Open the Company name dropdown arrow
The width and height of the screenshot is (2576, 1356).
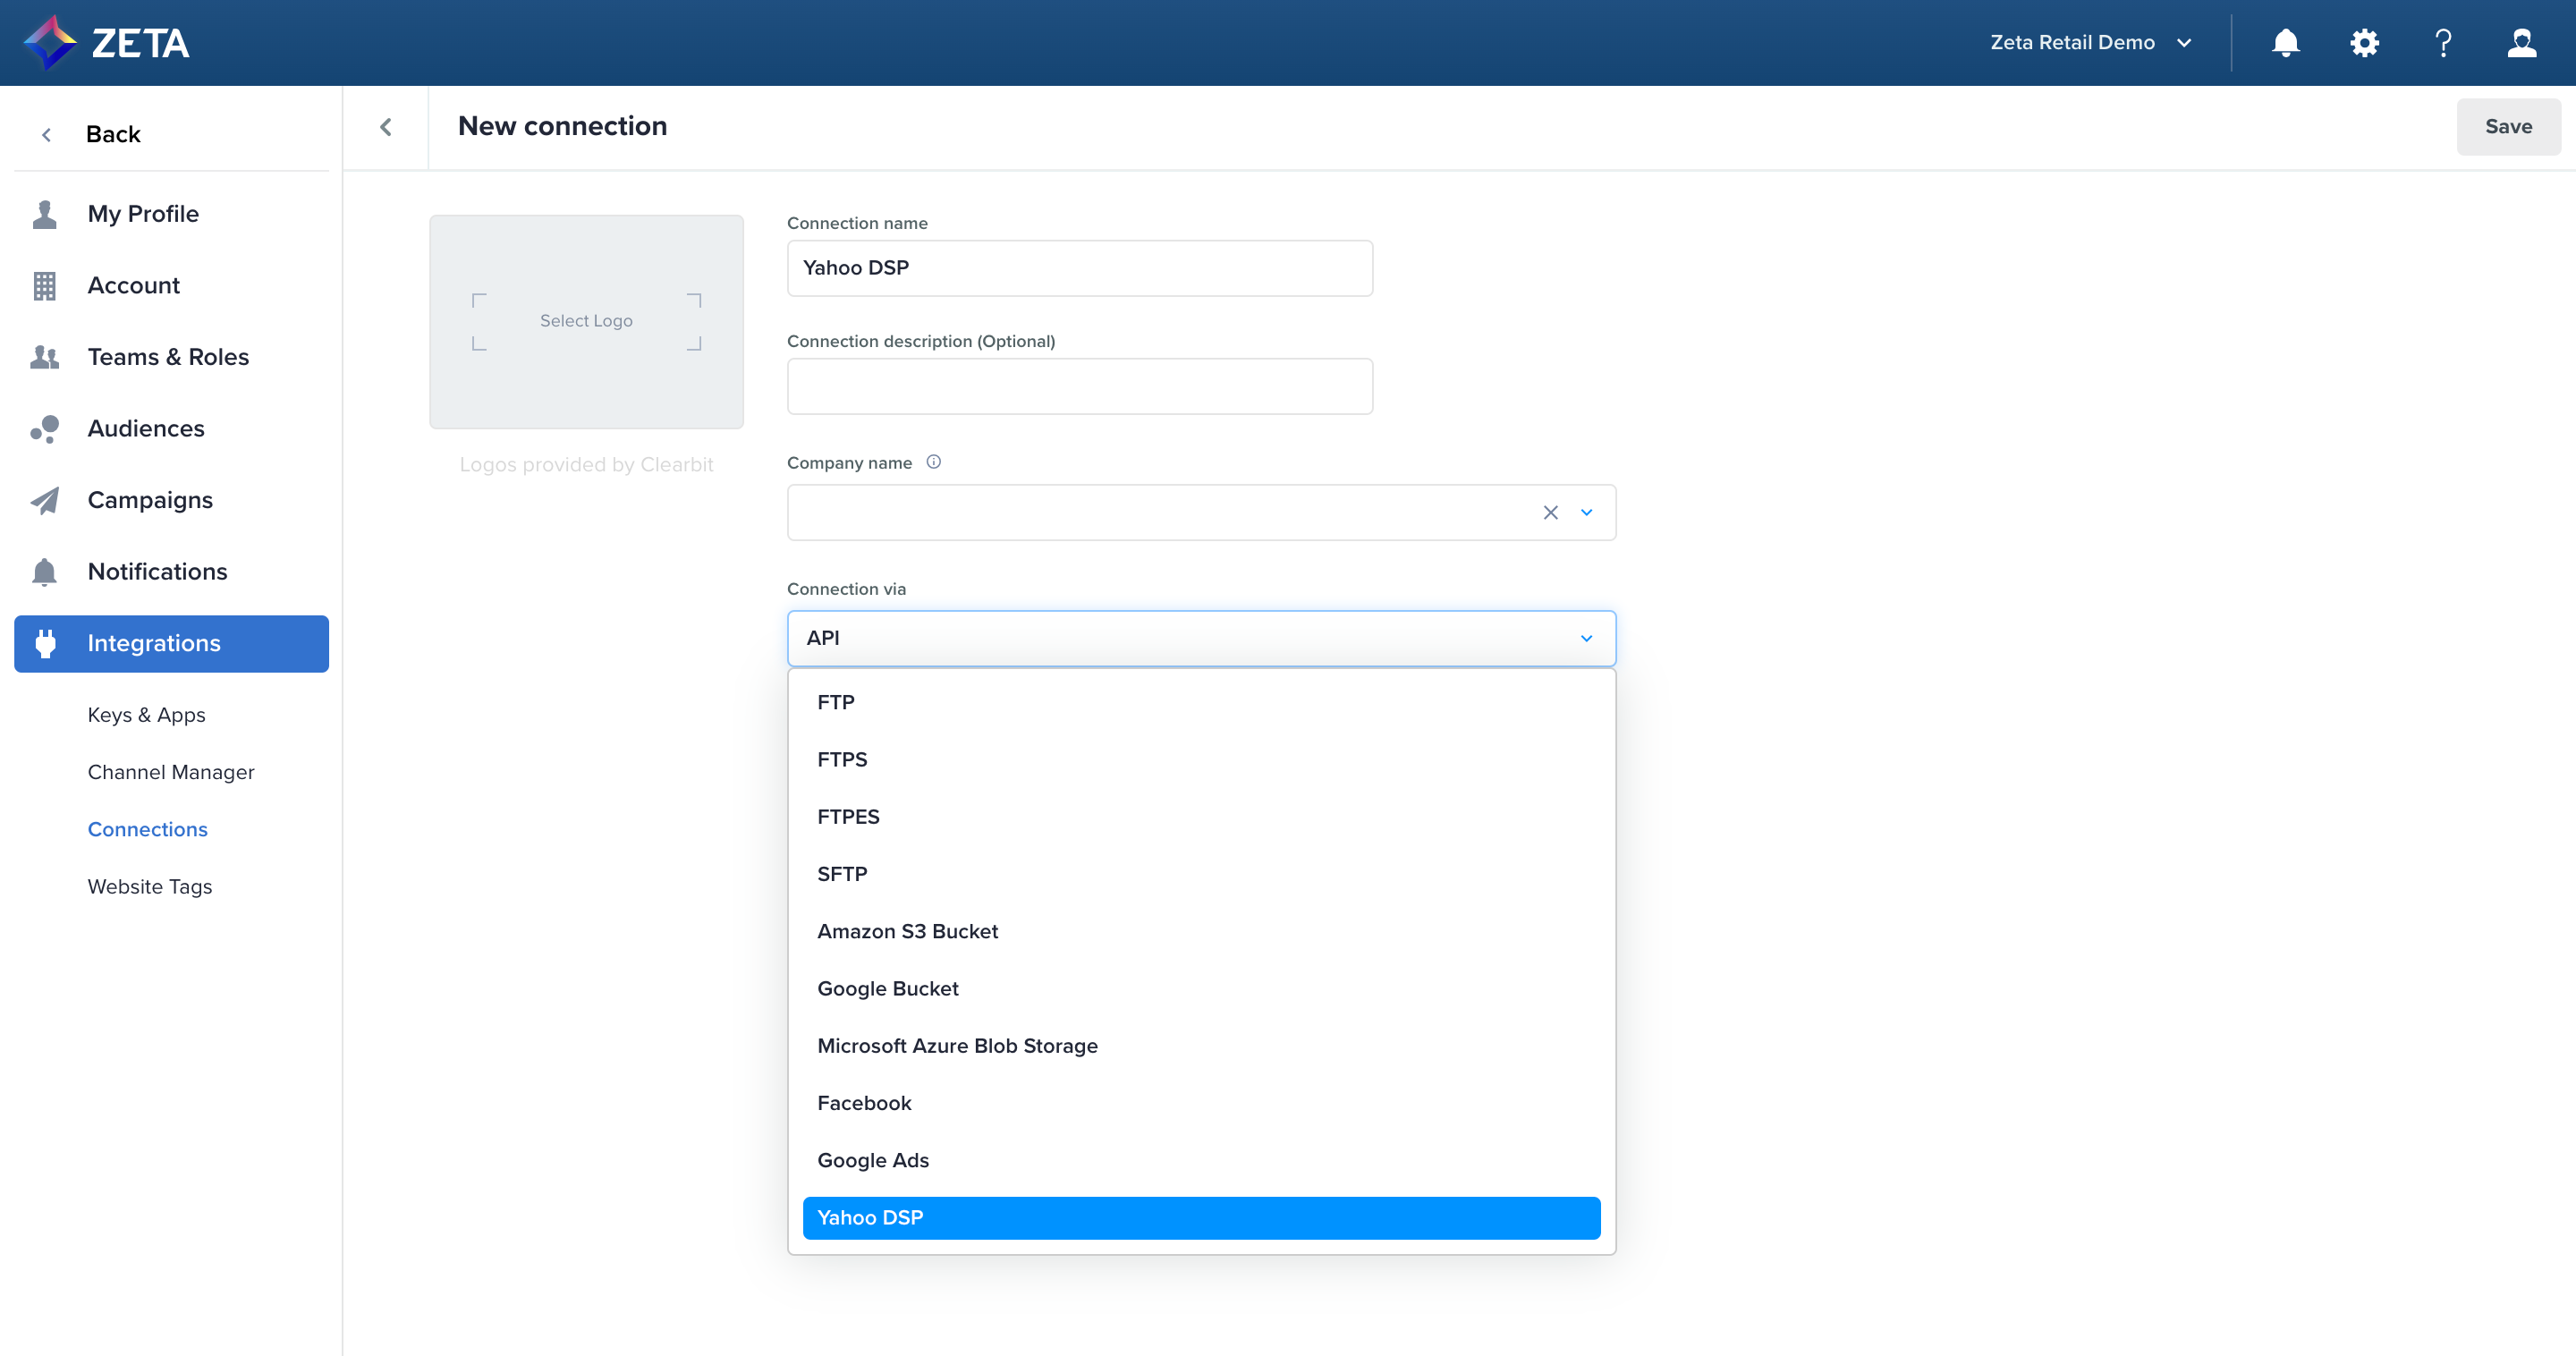[x=1586, y=513]
